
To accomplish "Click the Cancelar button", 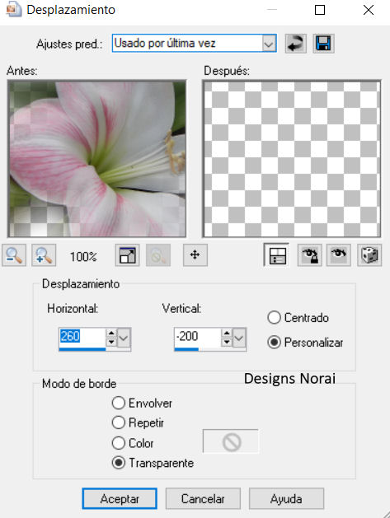I will [203, 498].
